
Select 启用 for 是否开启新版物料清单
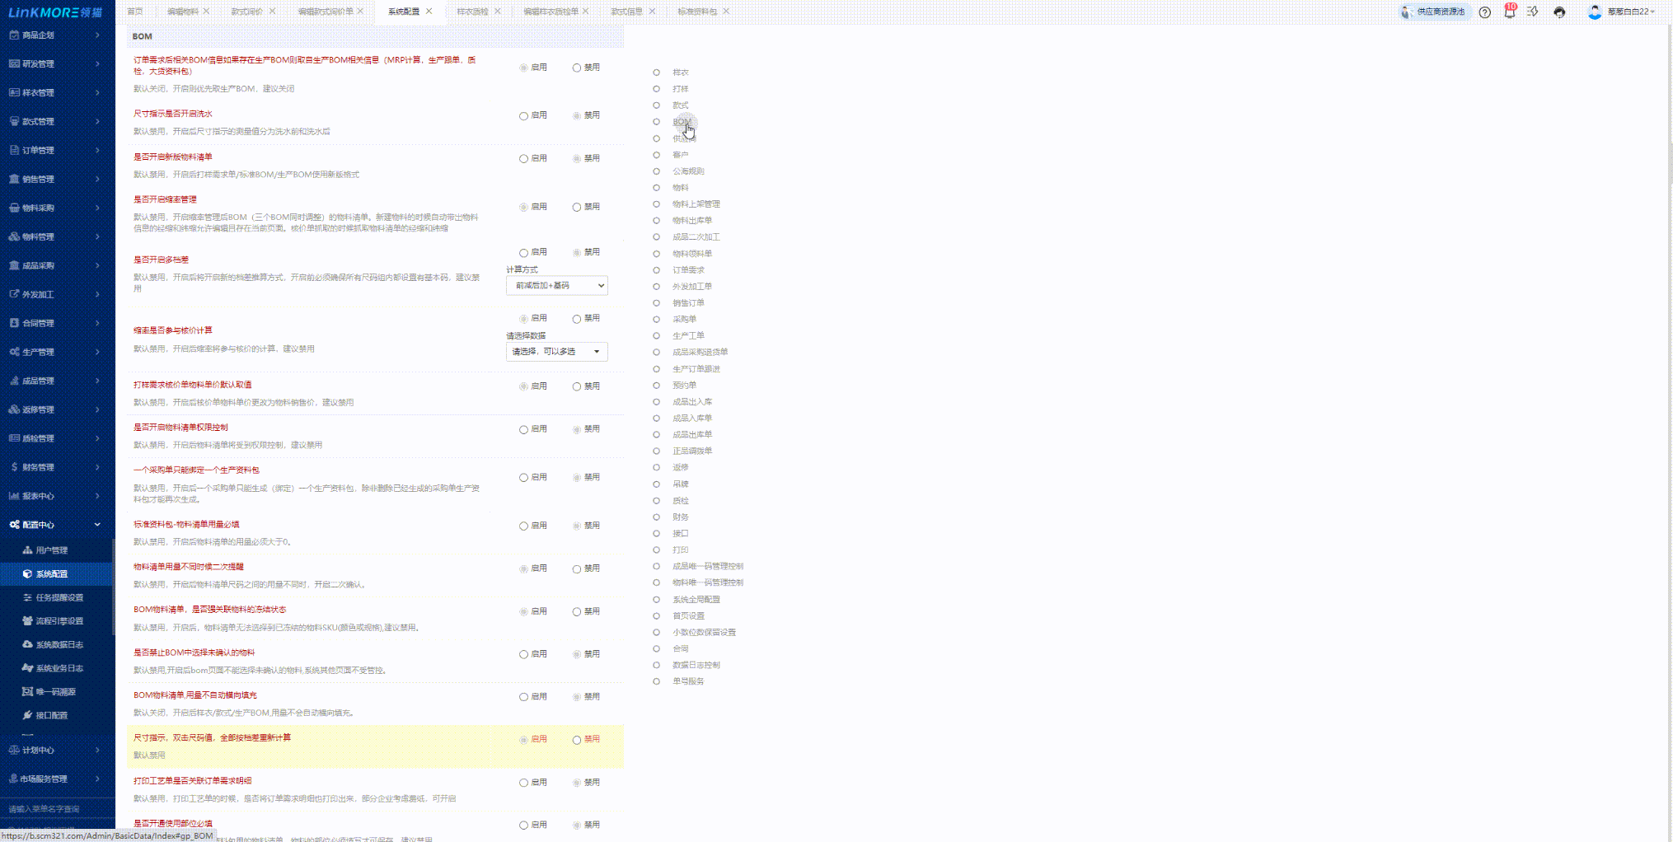(523, 159)
